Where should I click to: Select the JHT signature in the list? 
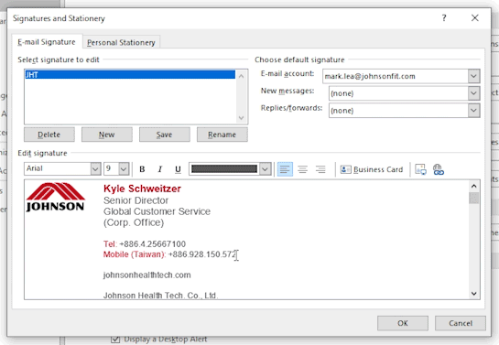130,75
